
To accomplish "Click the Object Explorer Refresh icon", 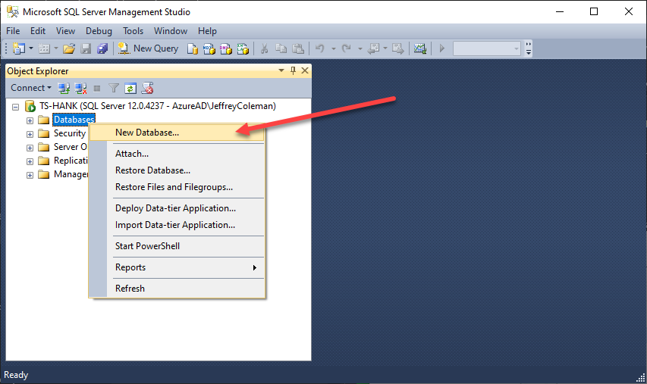I will click(x=130, y=88).
